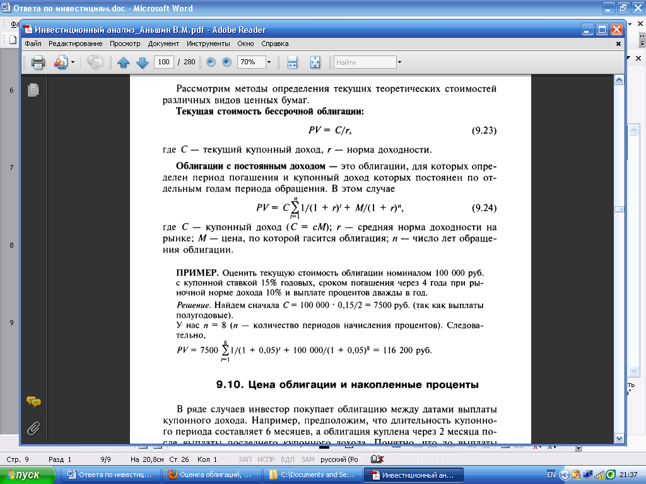The width and height of the screenshot is (646, 484).
Task: Click the spelling check book icon in Word status bar
Action: click(x=377, y=459)
